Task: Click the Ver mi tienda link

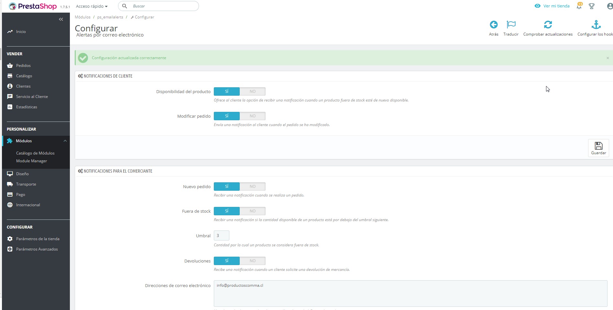Action: tap(556, 6)
